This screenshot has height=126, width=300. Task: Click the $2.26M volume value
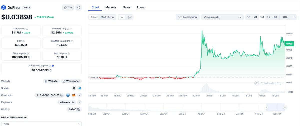pyautogui.click(x=56, y=33)
